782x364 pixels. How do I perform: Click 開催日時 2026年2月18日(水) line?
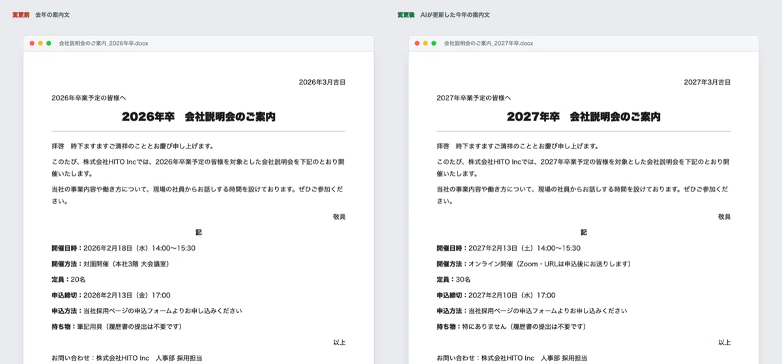coord(124,248)
